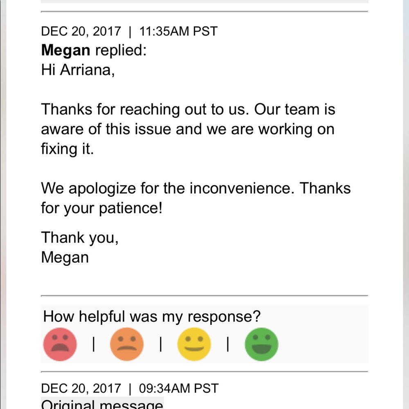
Task: Click the 09:34AM PST message timestamp
Action: (178, 388)
